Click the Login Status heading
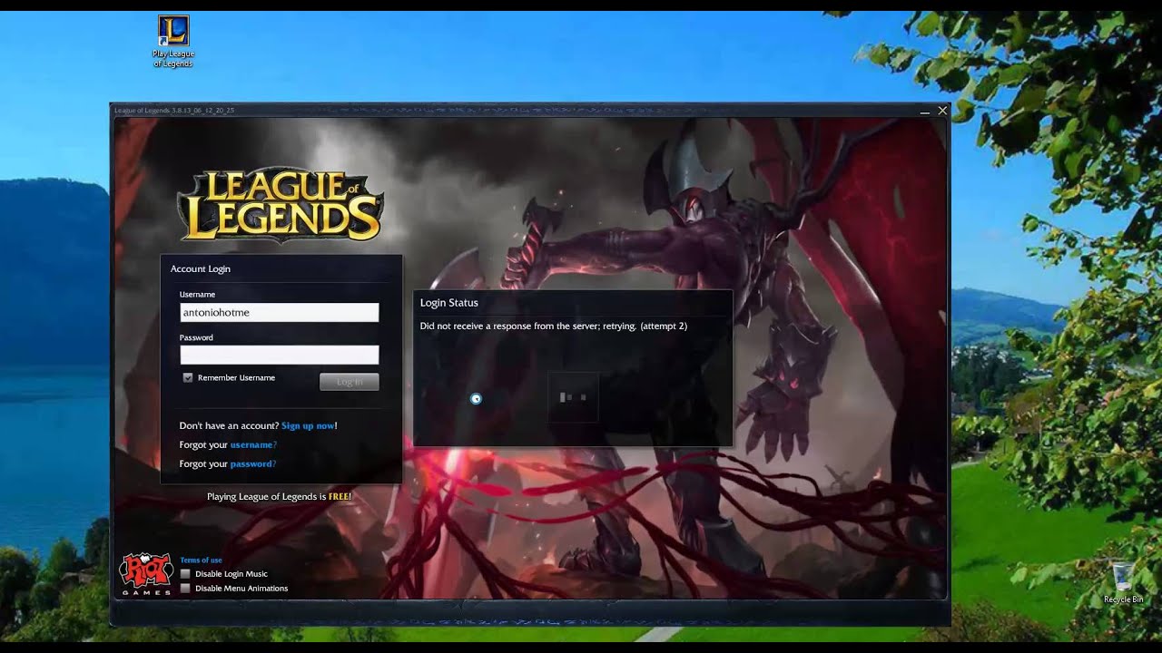1162x653 pixels. [x=448, y=303]
